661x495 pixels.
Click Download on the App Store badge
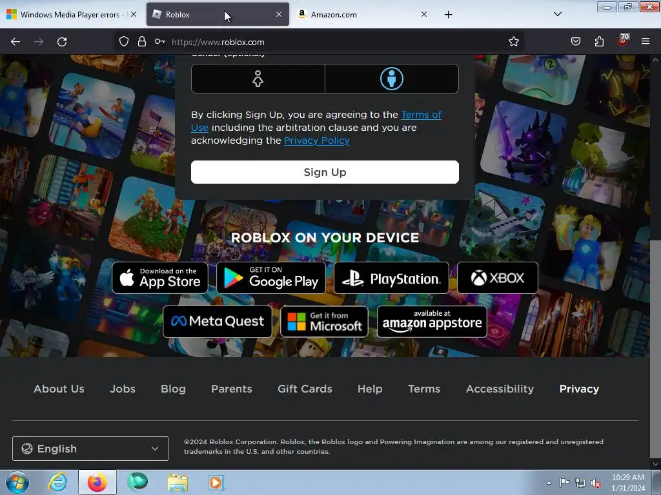pyautogui.click(x=160, y=278)
